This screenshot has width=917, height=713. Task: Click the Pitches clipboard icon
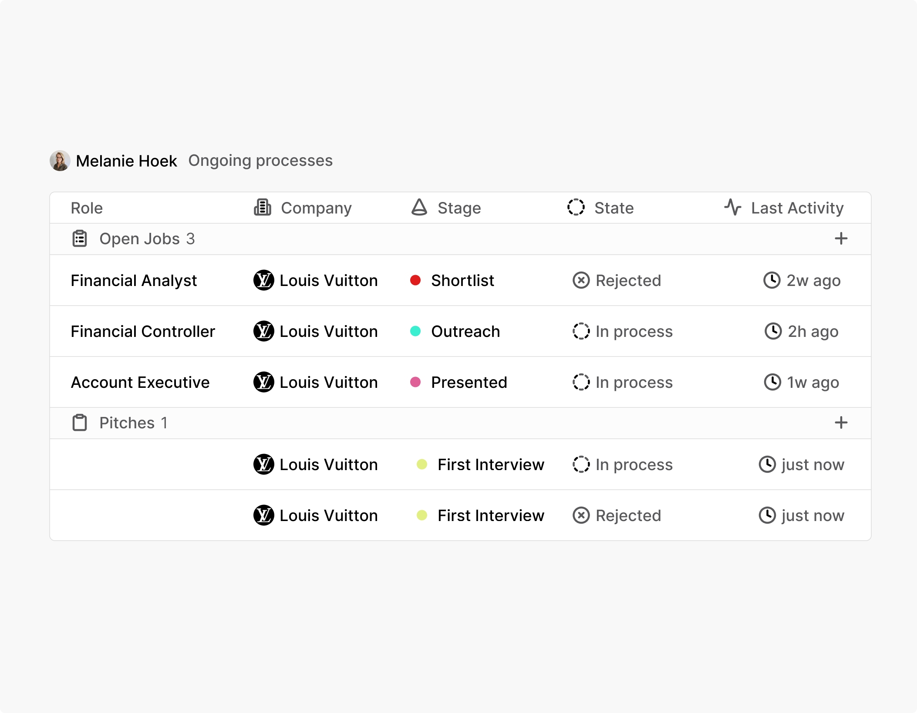pos(79,423)
